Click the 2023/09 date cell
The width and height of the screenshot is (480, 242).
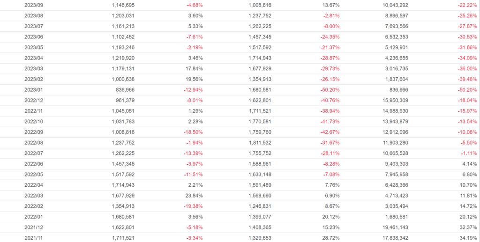pyautogui.click(x=33, y=5)
